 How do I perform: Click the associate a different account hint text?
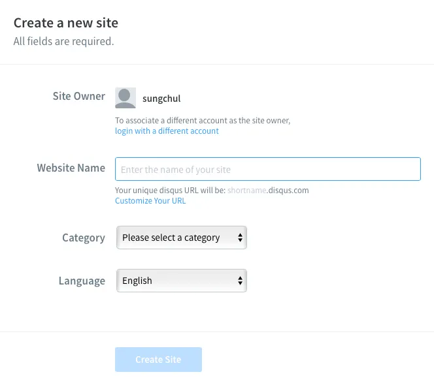[x=203, y=121]
